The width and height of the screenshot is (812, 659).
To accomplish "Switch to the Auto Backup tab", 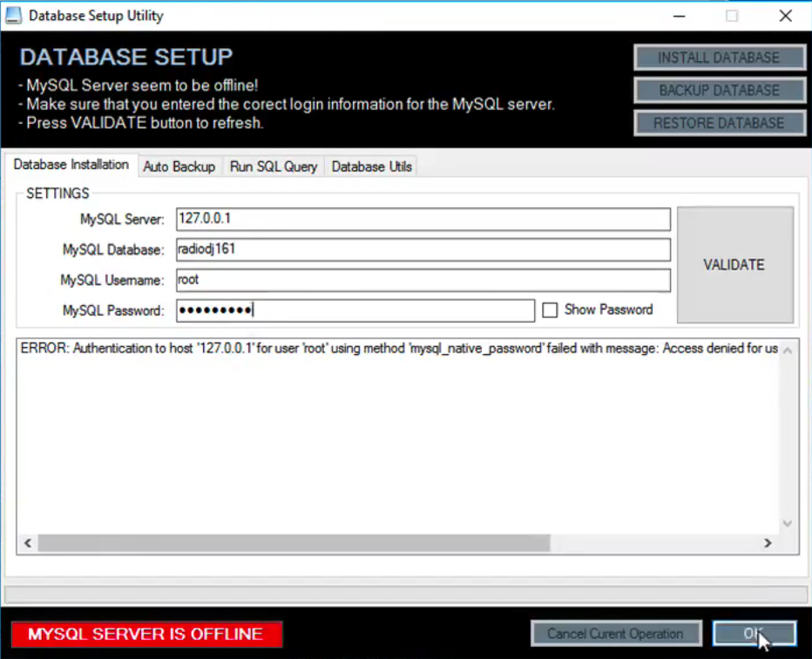I will click(179, 166).
